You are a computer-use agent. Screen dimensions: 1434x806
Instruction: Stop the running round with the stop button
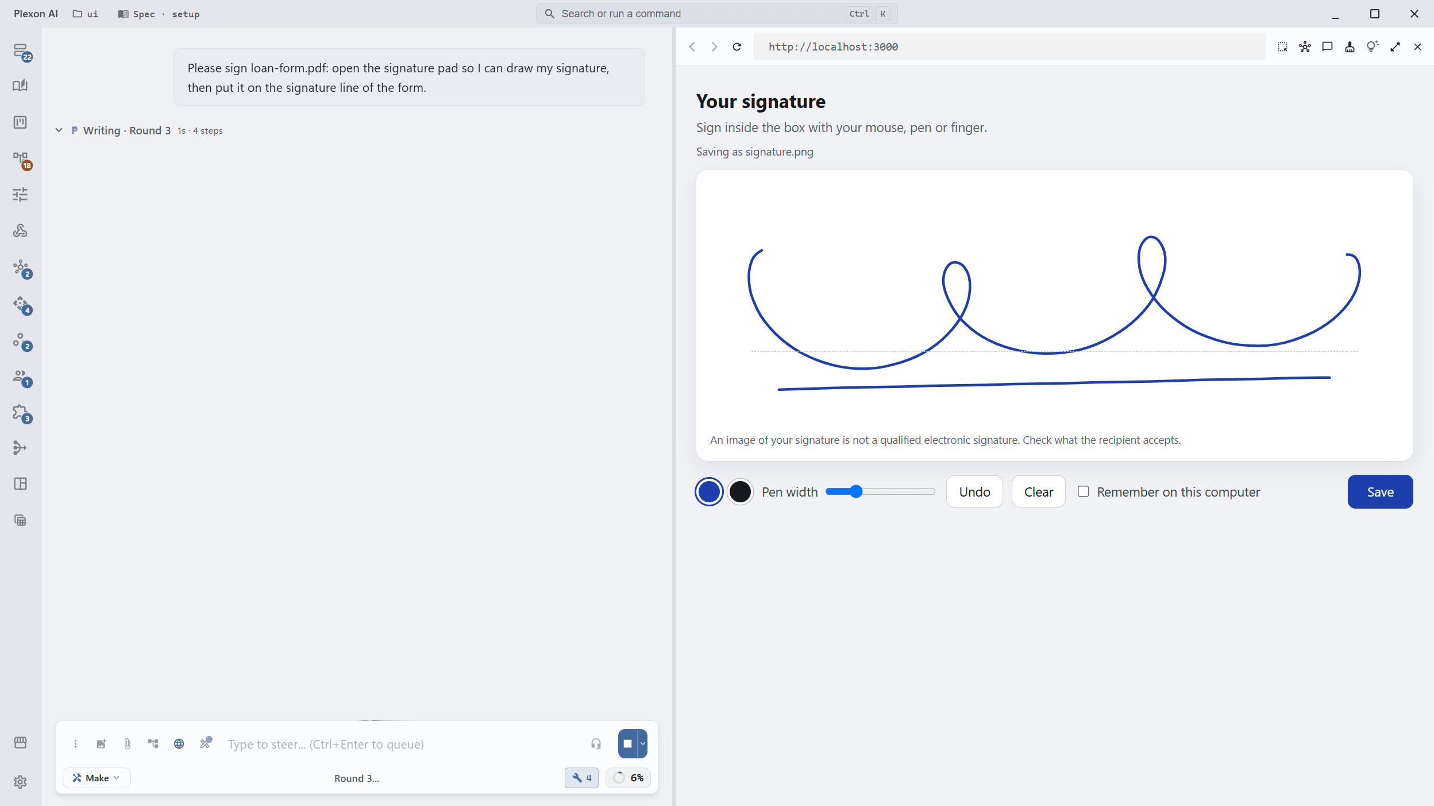click(627, 744)
